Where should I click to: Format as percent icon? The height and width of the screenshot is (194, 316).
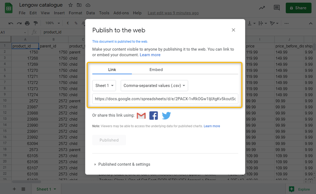76,23
